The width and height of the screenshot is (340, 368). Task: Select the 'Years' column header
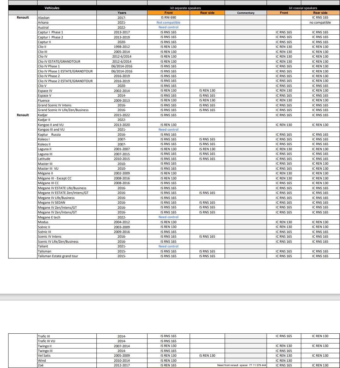coord(122,13)
